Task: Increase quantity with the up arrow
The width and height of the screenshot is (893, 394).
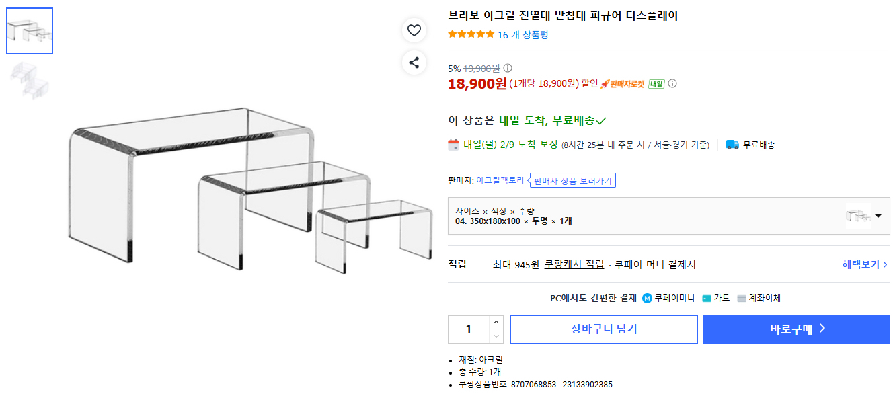Action: click(x=496, y=323)
